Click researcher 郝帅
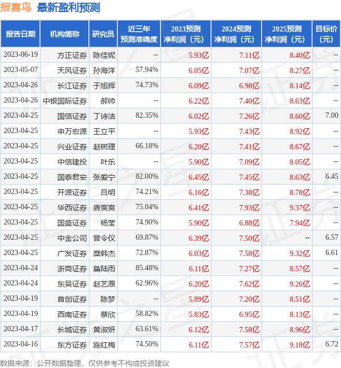Viewport: 341px width, 368px height. coord(108,101)
